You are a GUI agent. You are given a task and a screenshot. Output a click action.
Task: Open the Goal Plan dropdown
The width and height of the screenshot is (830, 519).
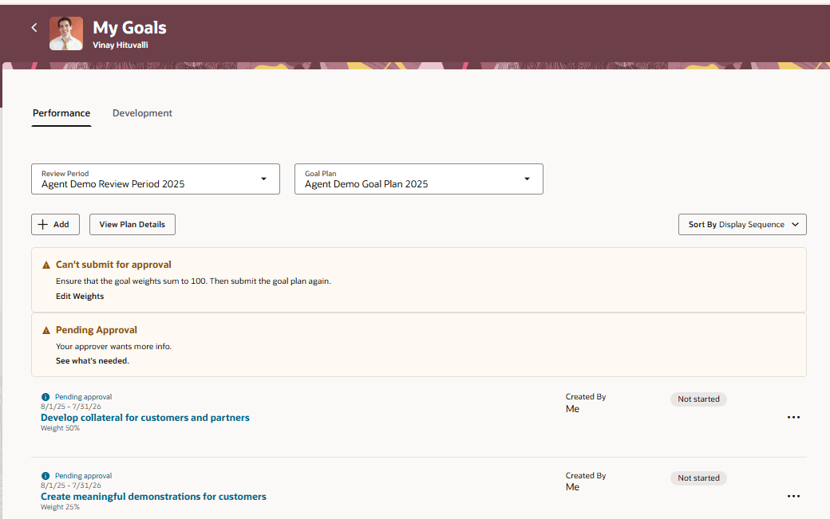point(527,179)
